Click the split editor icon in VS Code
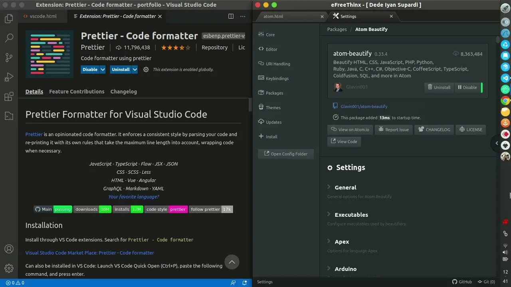This screenshot has width=511, height=287. (x=231, y=16)
